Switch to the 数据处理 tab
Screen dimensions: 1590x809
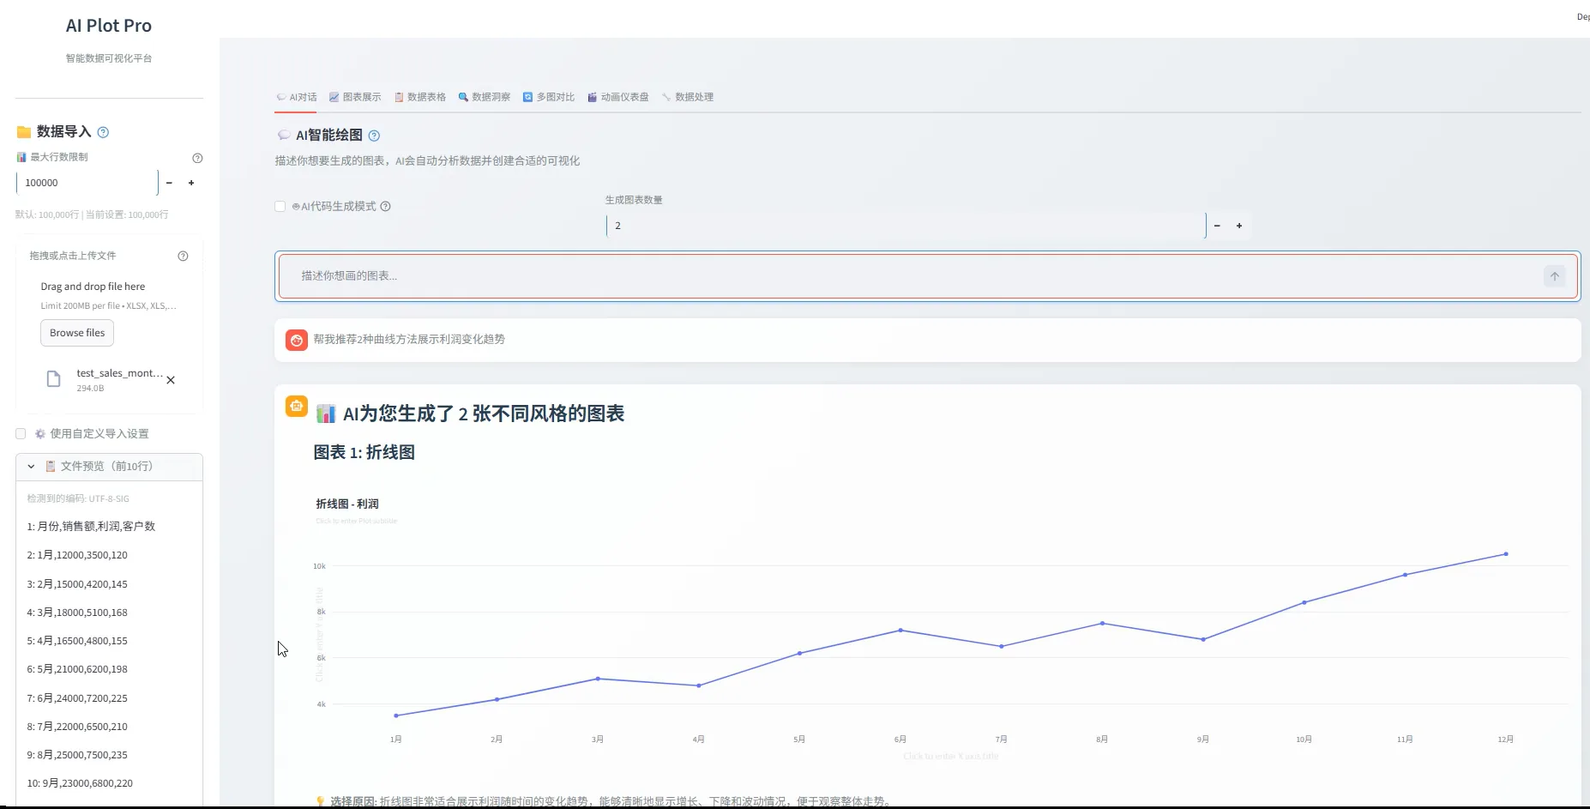pyautogui.click(x=688, y=97)
